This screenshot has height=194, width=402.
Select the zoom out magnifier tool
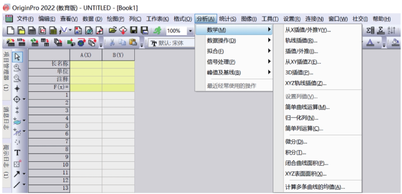click(x=17, y=78)
